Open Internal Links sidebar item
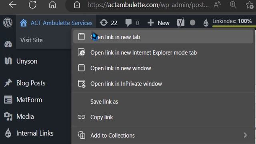Viewport: 256px width, 144px height. (x=35, y=133)
